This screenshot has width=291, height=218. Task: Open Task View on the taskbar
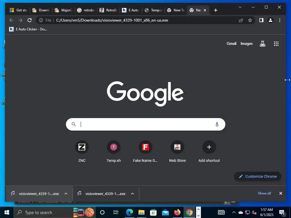(x=116, y=212)
